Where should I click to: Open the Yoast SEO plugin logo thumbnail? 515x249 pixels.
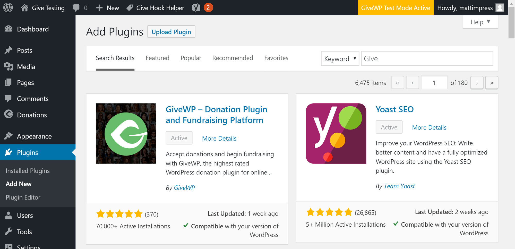point(336,133)
